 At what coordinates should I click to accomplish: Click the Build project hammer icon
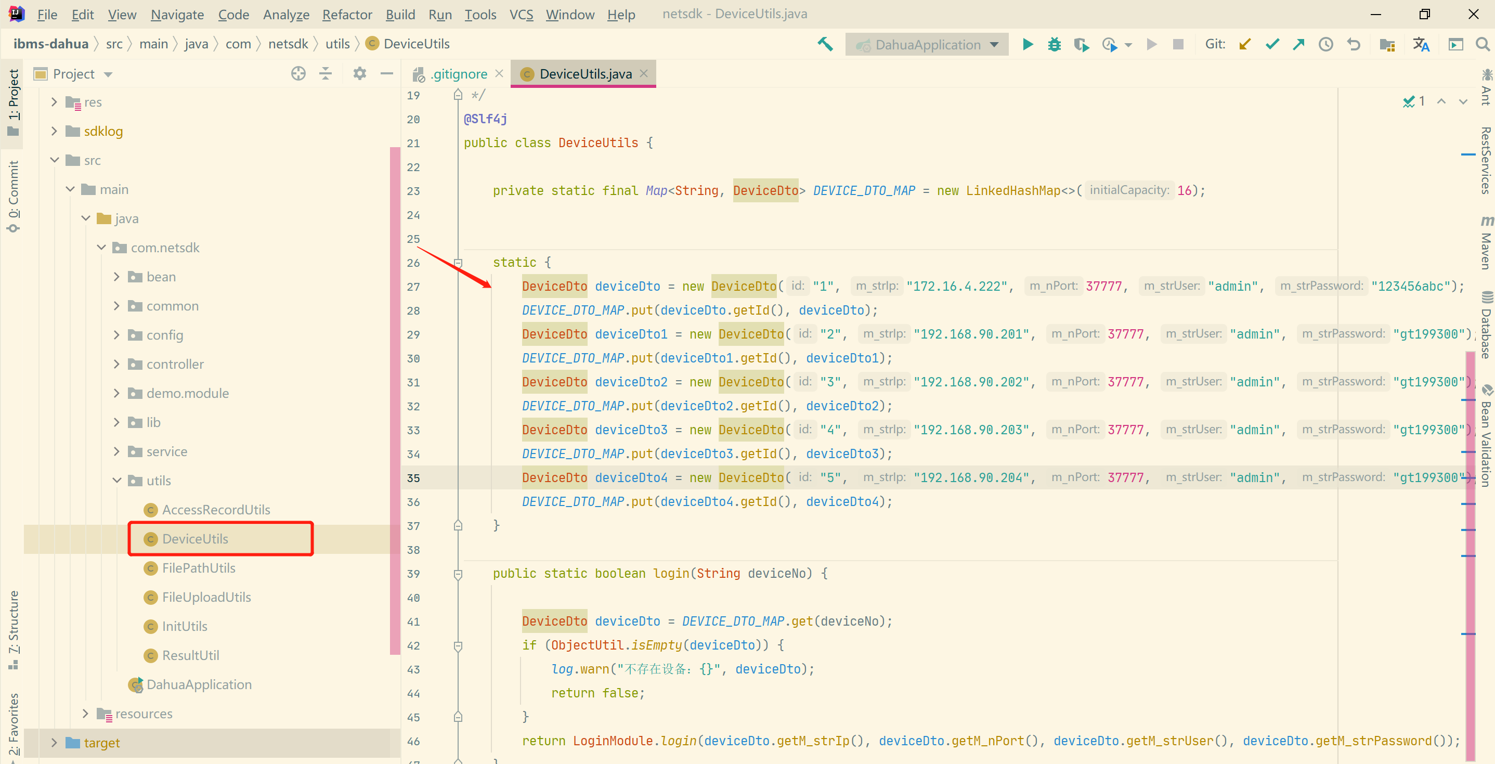[825, 44]
